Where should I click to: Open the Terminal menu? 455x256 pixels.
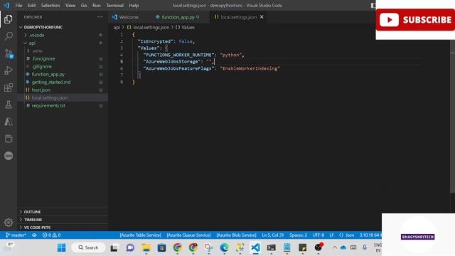(114, 5)
